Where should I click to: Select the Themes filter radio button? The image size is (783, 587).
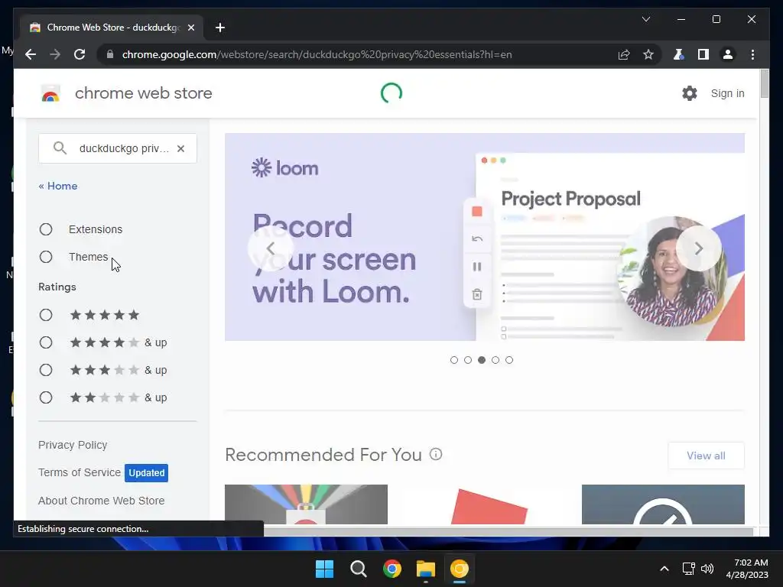(46, 257)
